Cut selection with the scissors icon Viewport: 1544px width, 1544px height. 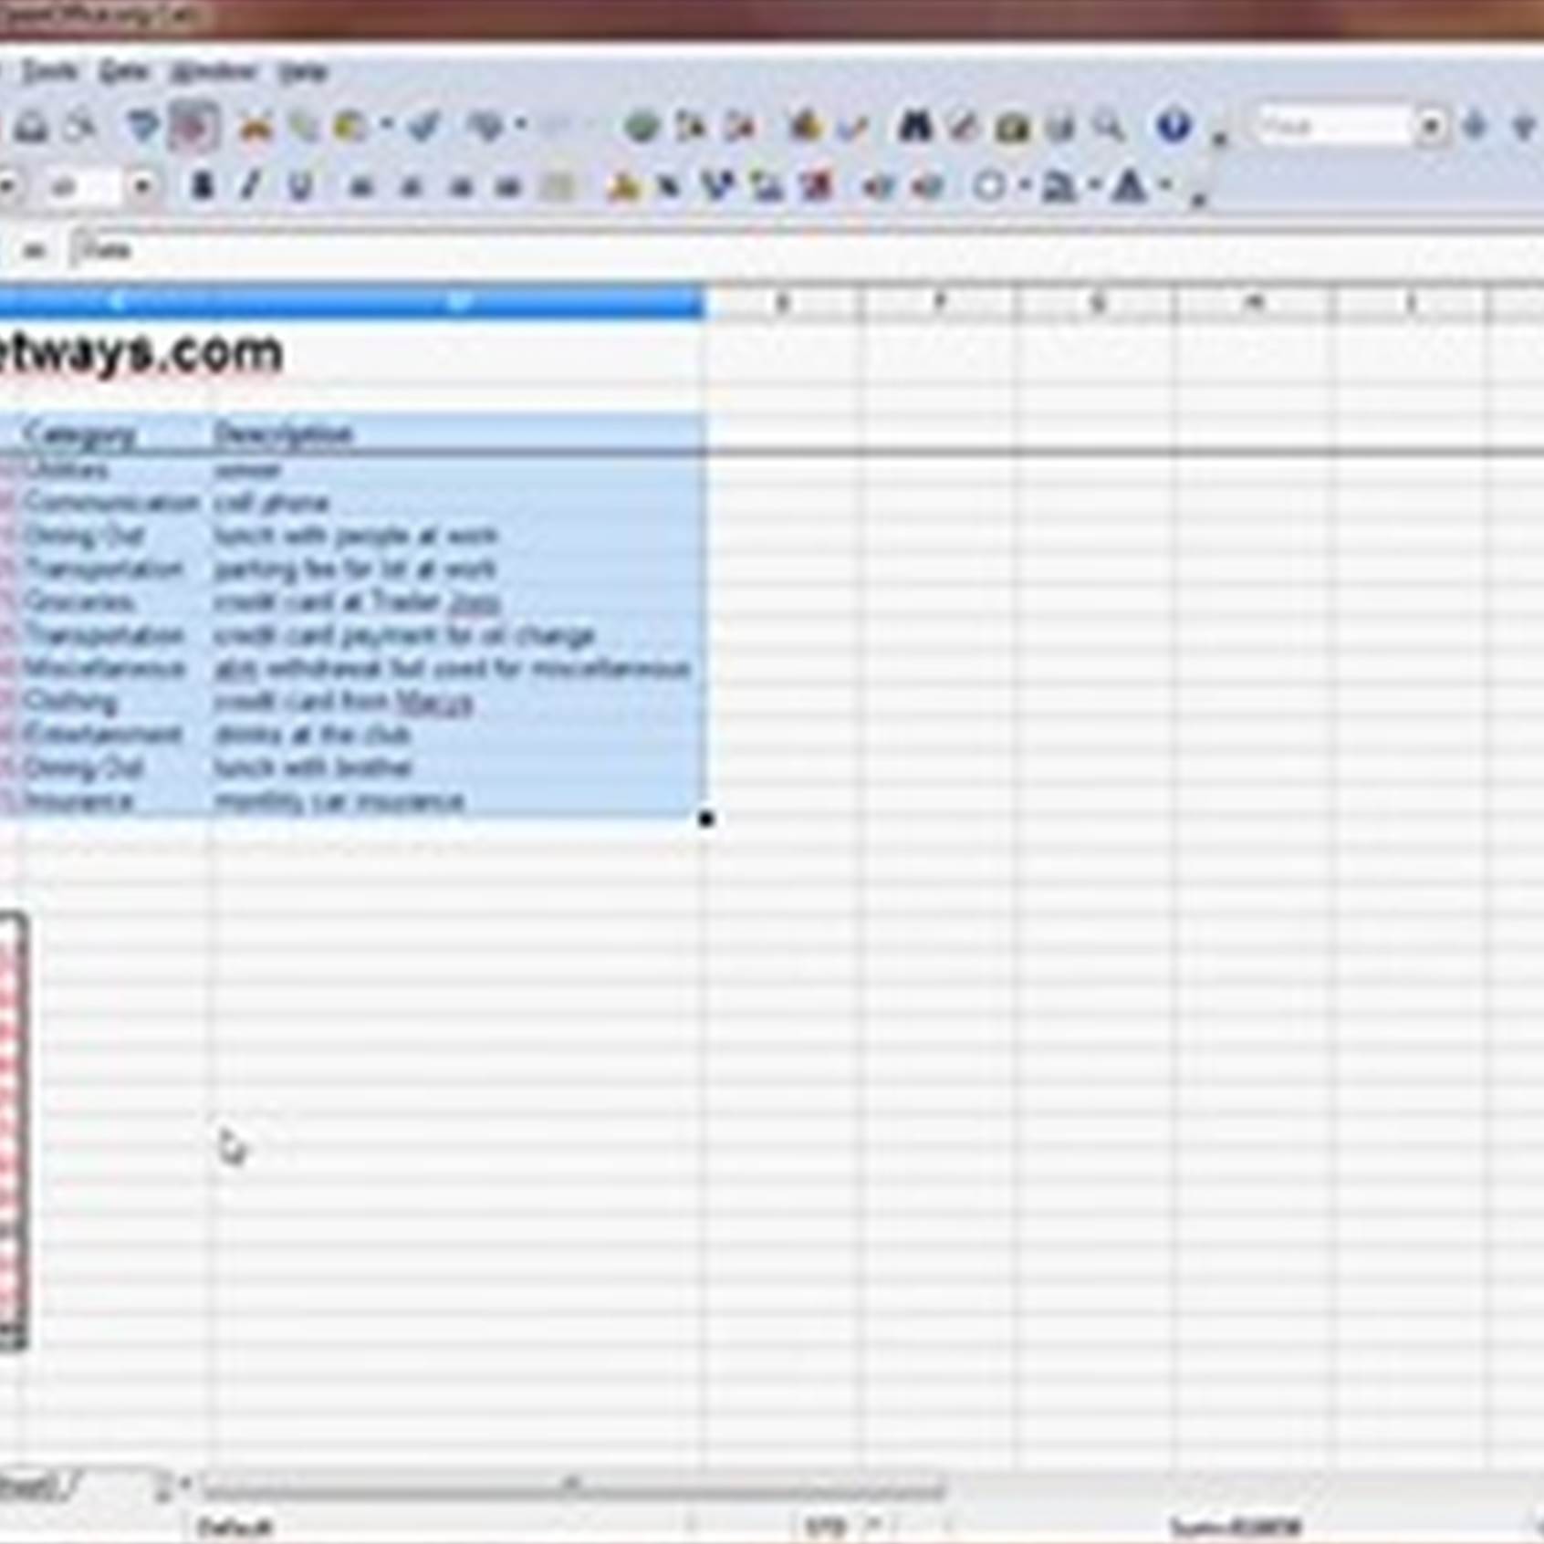256,127
